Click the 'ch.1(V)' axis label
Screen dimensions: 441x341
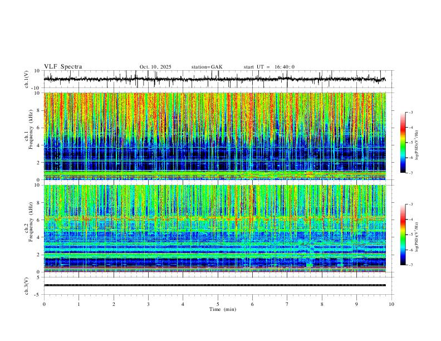click(27, 79)
